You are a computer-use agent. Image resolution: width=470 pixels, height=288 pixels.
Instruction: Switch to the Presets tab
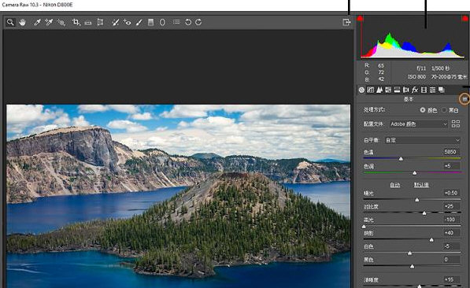pyautogui.click(x=432, y=90)
